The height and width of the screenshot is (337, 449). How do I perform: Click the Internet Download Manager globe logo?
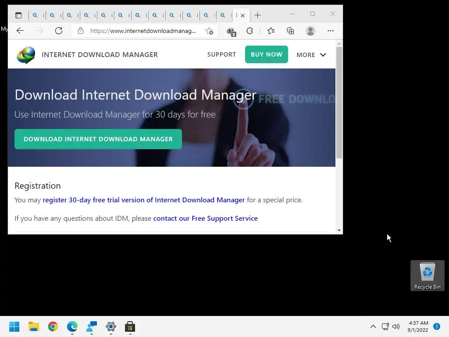(26, 55)
